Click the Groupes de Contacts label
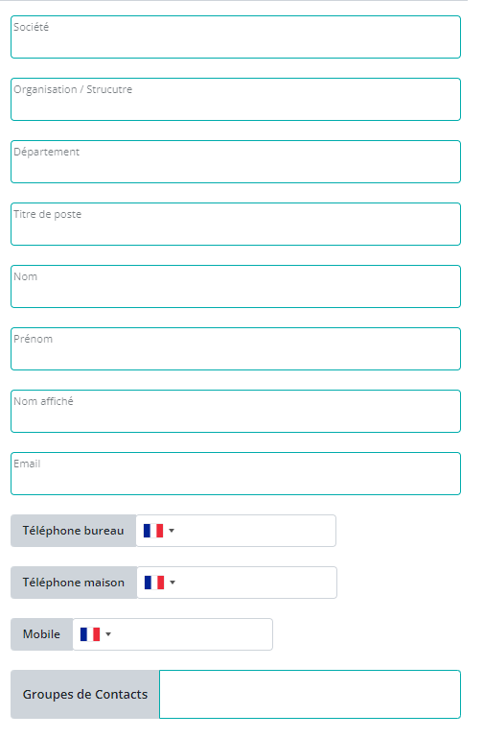 coord(85,694)
